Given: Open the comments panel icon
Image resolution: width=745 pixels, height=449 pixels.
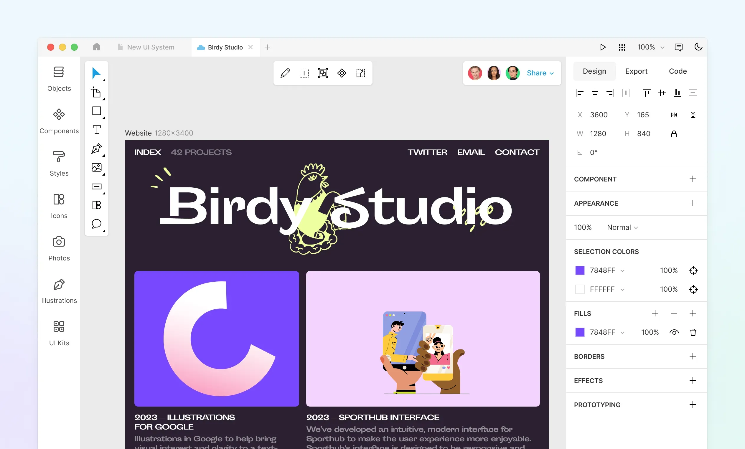Looking at the screenshot, I should 678,47.
